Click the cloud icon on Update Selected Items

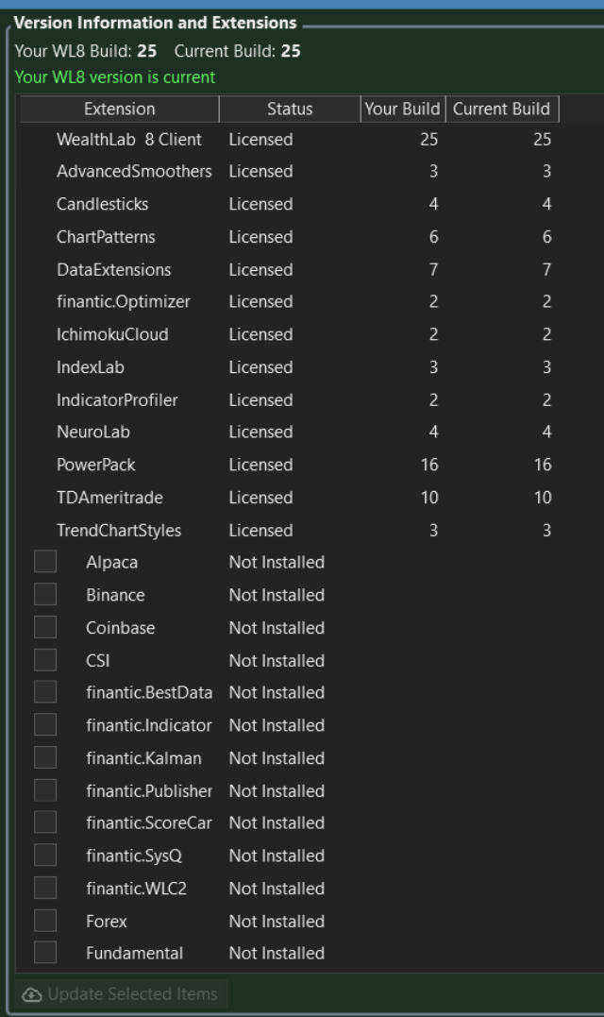32,994
